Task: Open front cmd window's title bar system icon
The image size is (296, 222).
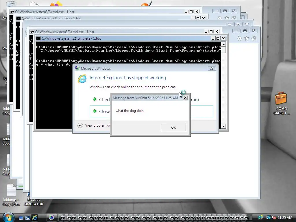Action: 38,38
